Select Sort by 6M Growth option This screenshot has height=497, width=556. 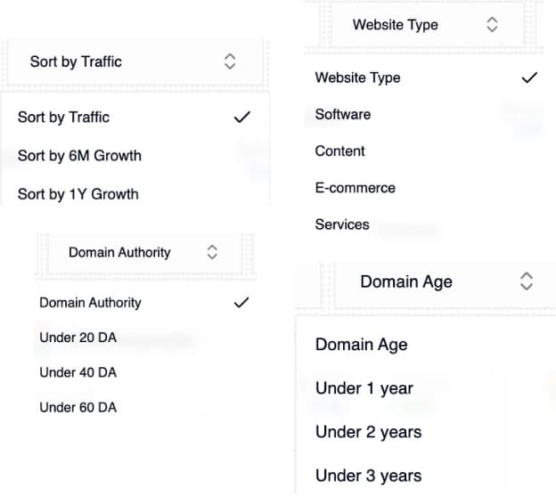click(79, 156)
